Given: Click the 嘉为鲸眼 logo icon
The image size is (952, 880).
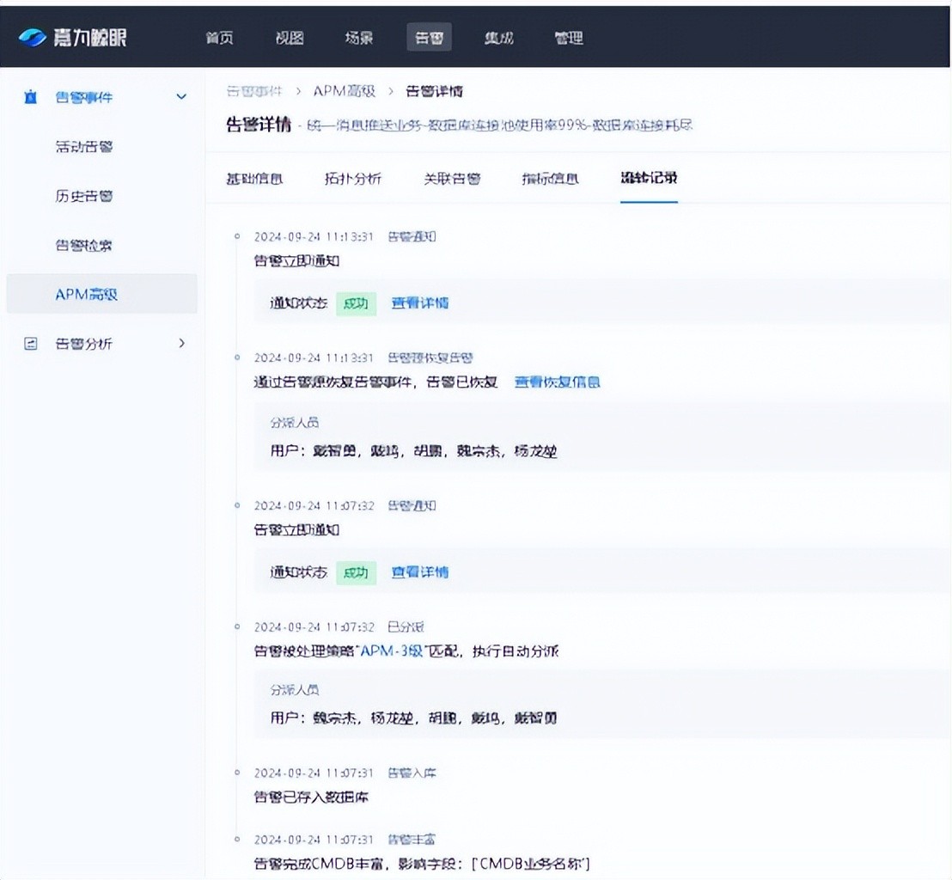Looking at the screenshot, I should click(33, 38).
